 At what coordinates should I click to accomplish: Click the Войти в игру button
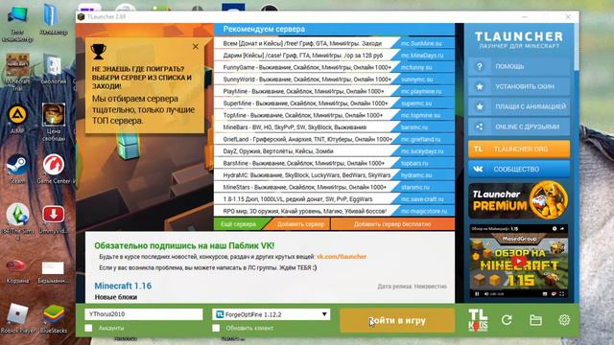(x=397, y=320)
